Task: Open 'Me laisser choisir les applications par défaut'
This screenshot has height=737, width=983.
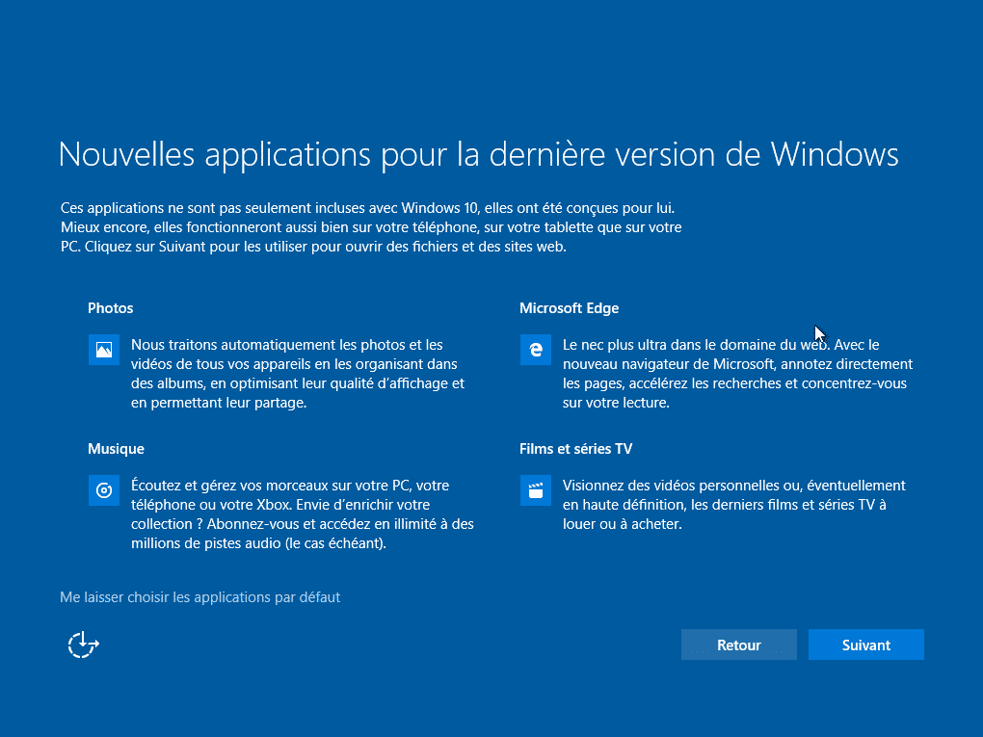Action: pyautogui.click(x=200, y=597)
